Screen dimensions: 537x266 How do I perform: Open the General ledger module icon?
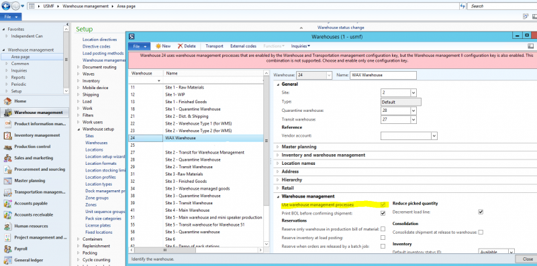click(7, 260)
